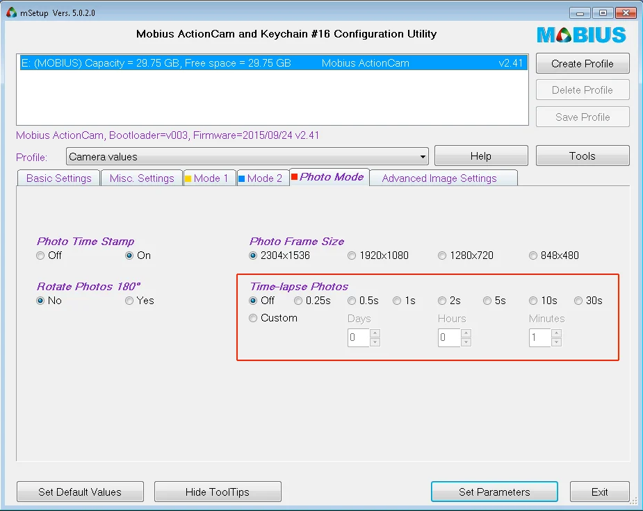The image size is (643, 511).
Task: Click the Minutes input field
Action: [x=540, y=338]
